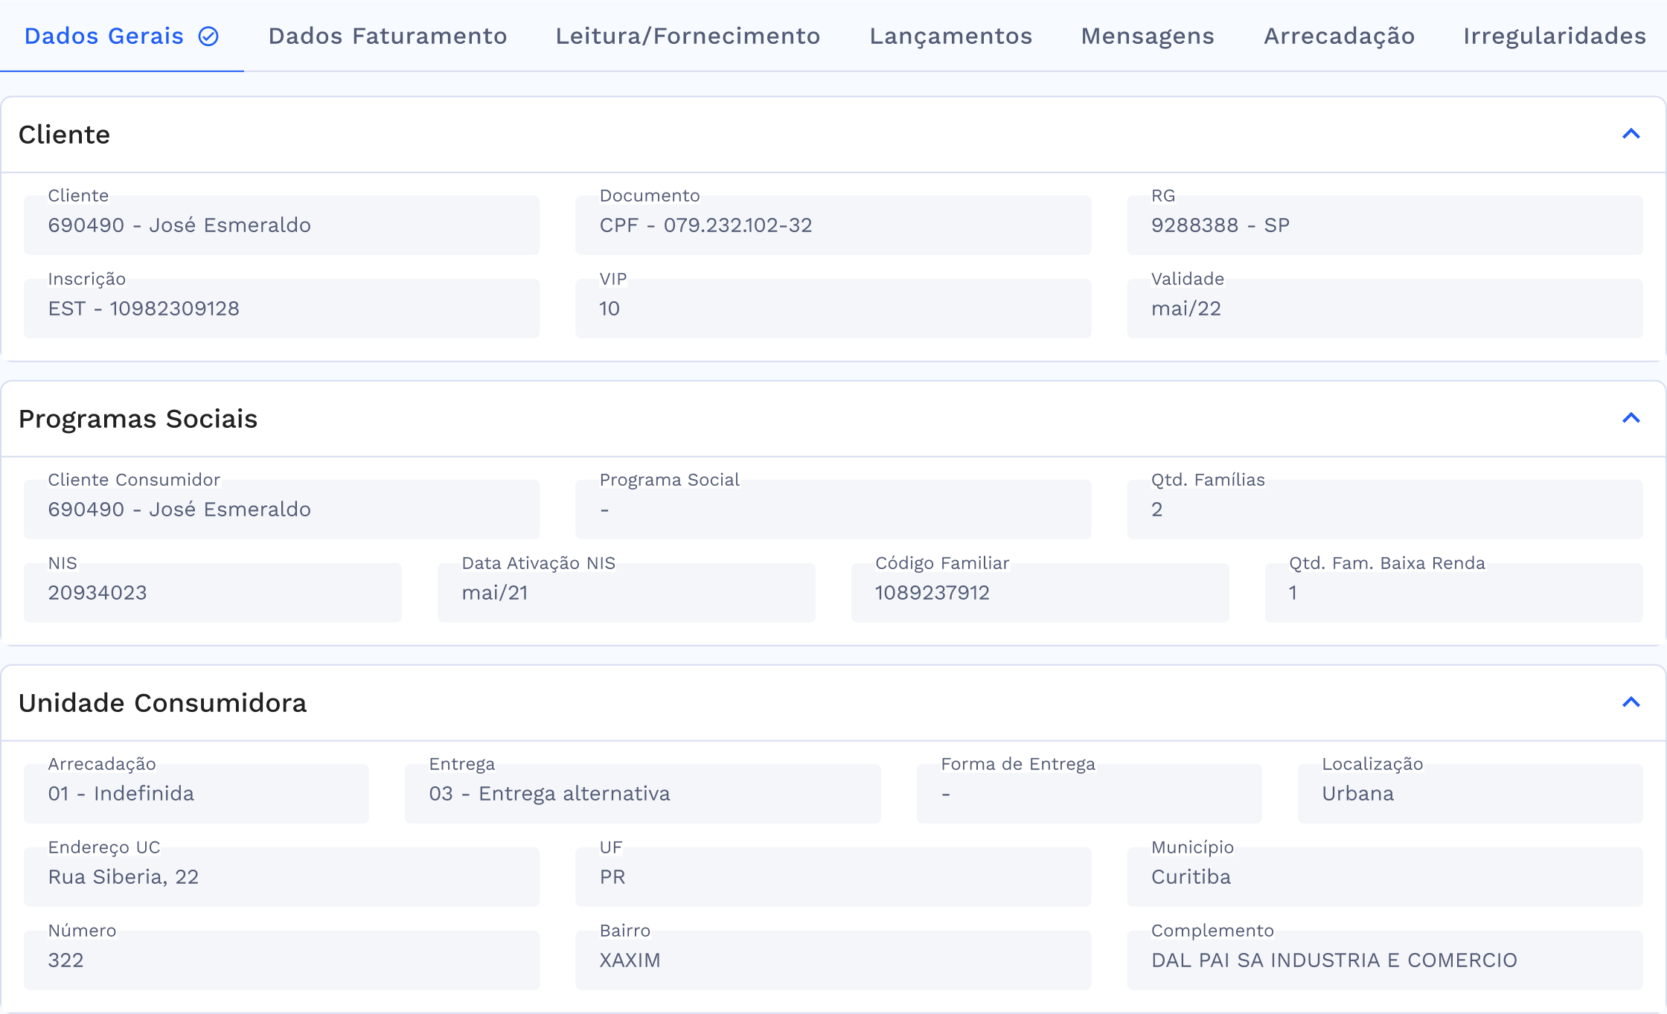1667x1014 pixels.
Task: Open the Mensagens tab
Action: [1147, 36]
